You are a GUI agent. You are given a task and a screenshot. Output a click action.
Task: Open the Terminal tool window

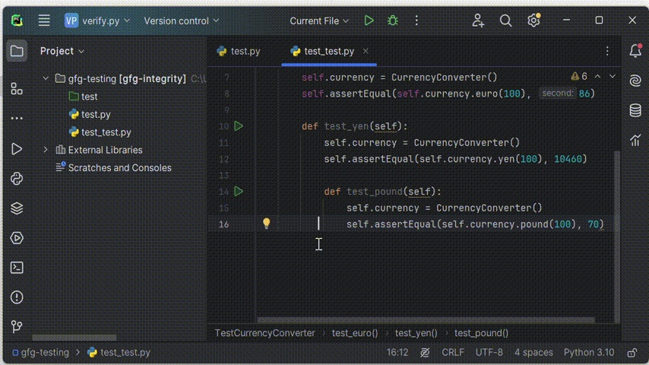(x=17, y=268)
